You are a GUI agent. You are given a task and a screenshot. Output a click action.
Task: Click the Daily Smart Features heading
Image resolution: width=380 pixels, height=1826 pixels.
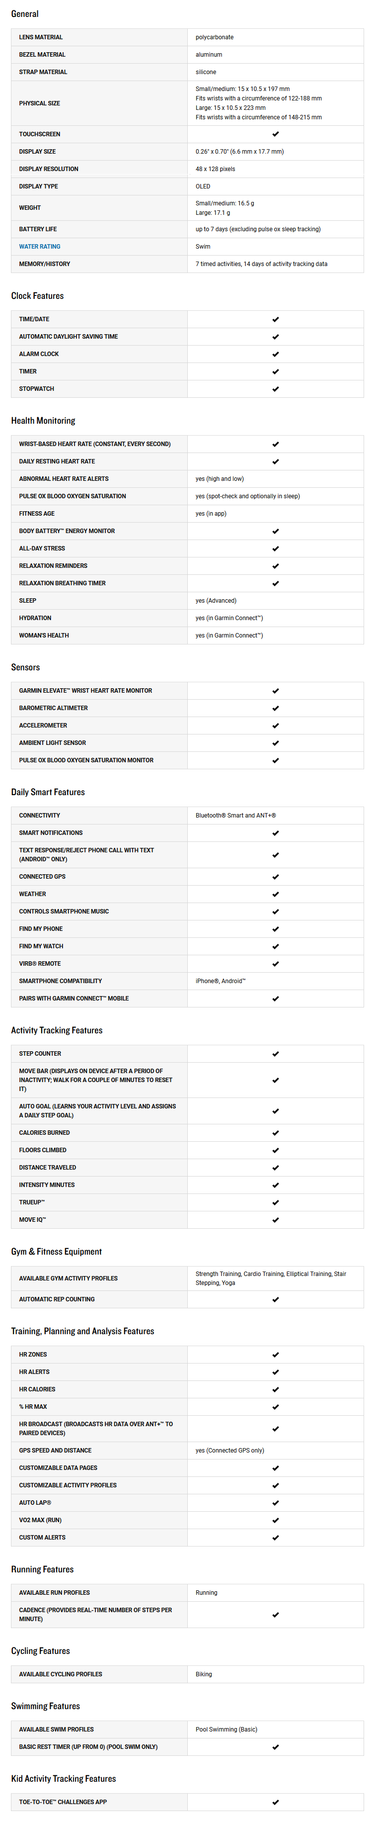pos(48,793)
